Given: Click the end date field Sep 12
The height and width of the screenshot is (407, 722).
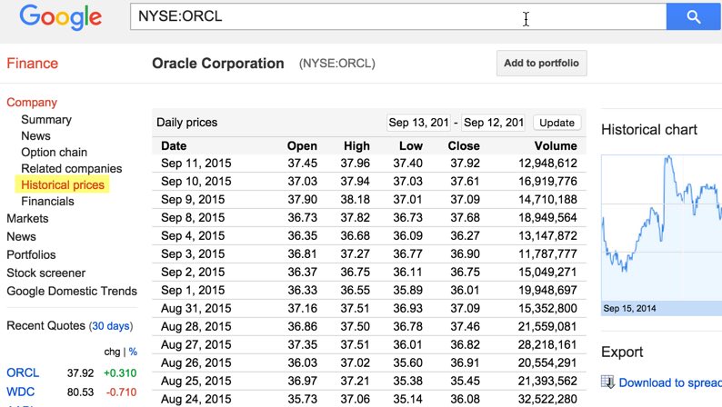Looking at the screenshot, I should 493,123.
